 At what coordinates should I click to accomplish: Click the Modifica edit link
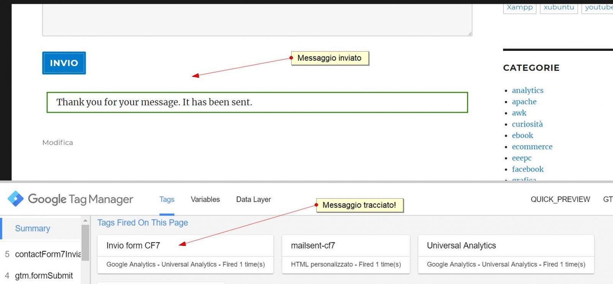click(x=57, y=143)
